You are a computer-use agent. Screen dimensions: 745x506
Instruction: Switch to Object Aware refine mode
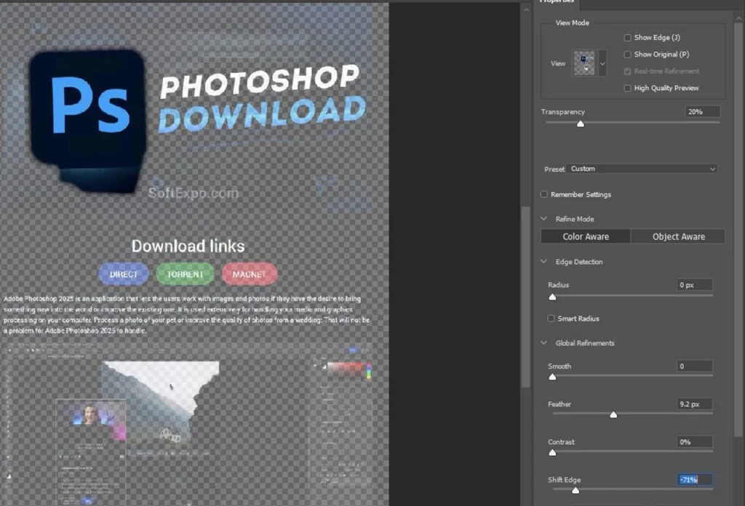point(677,236)
